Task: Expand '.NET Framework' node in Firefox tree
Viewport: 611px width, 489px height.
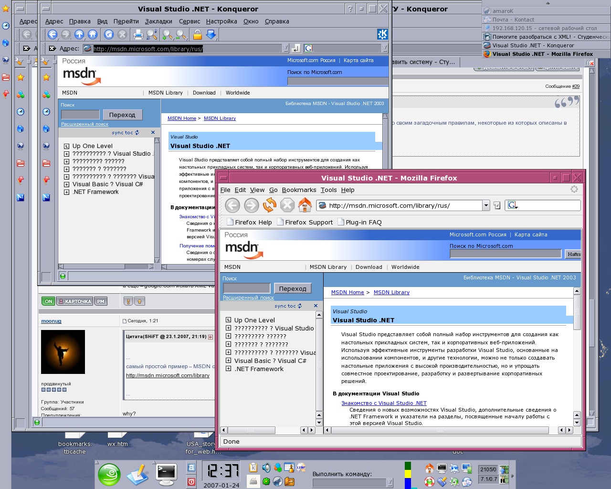Action: (x=228, y=369)
